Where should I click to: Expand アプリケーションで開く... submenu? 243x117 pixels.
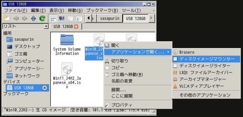(x=138, y=52)
